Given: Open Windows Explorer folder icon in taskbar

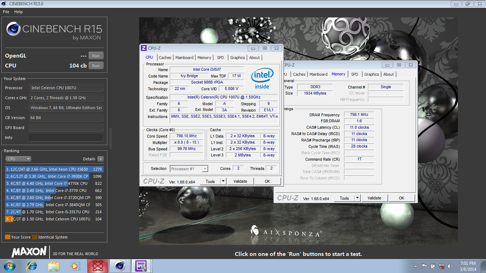Looking at the screenshot, I should pyautogui.click(x=54, y=266).
